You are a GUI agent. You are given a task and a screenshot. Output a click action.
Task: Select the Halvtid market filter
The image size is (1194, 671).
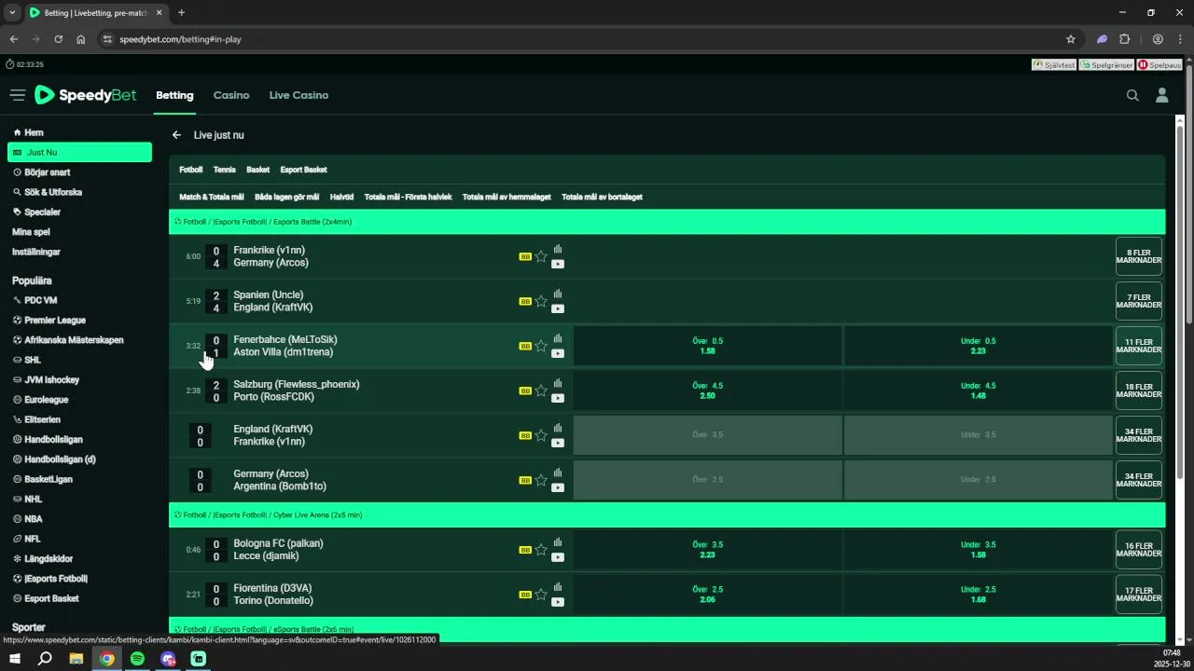coord(341,197)
